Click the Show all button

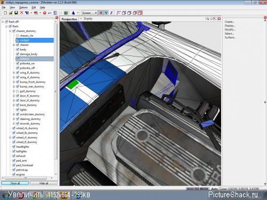(x=15, y=183)
